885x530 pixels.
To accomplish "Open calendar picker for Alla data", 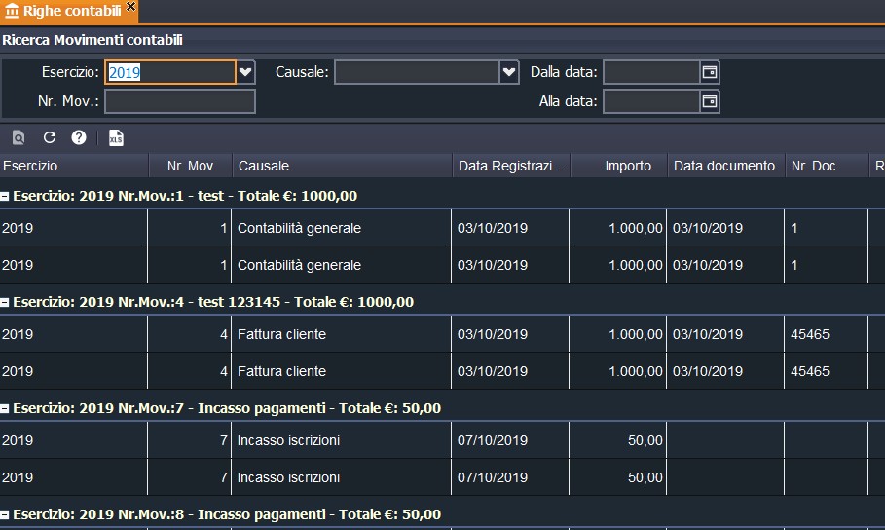I will coord(710,100).
